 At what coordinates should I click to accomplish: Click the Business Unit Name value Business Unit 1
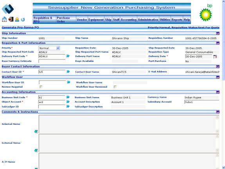click(121, 97)
